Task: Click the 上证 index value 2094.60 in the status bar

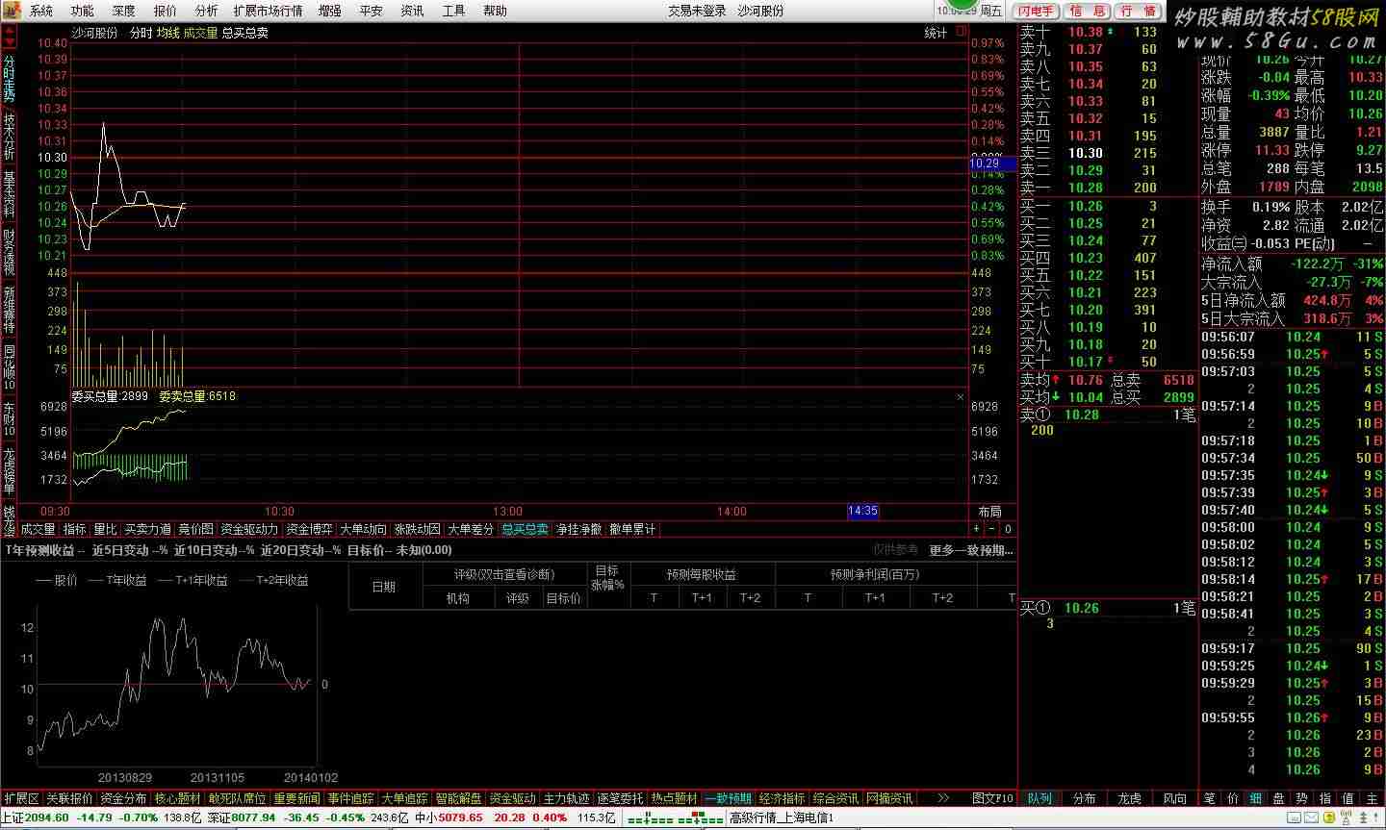Action: pyautogui.click(x=47, y=818)
